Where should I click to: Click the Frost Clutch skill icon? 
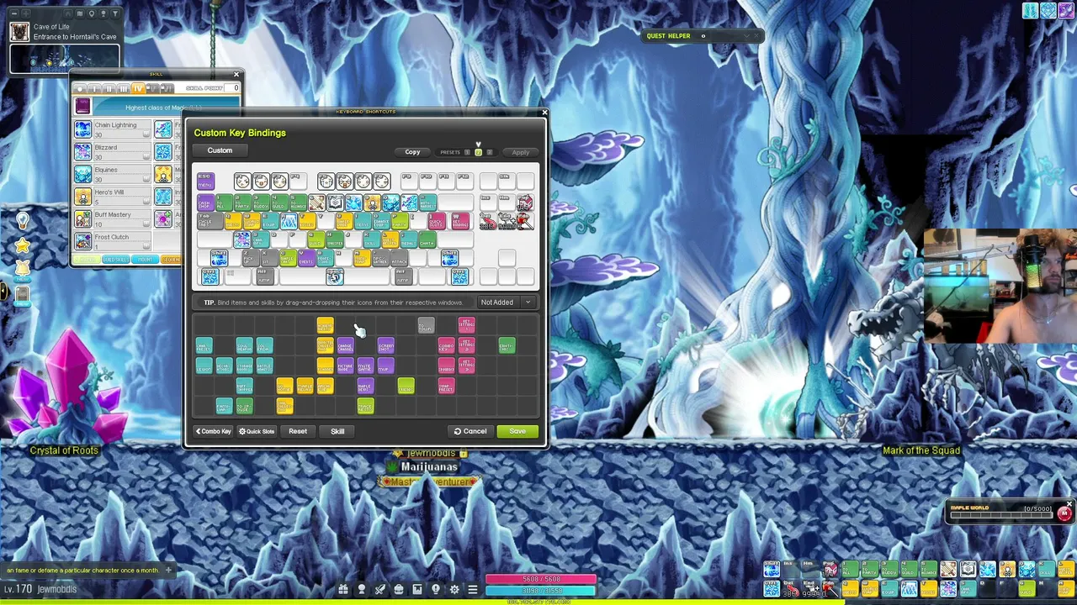pyautogui.click(x=82, y=241)
